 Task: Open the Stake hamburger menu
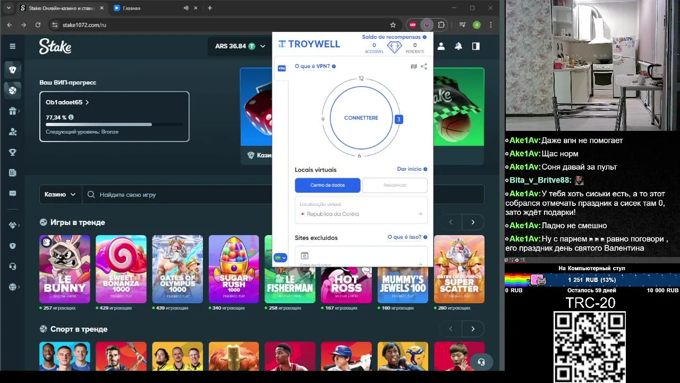point(13,46)
